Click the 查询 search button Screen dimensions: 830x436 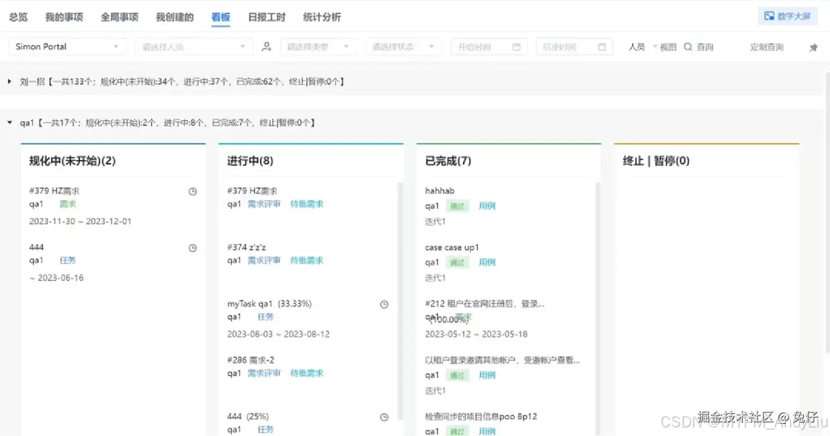tap(705, 47)
